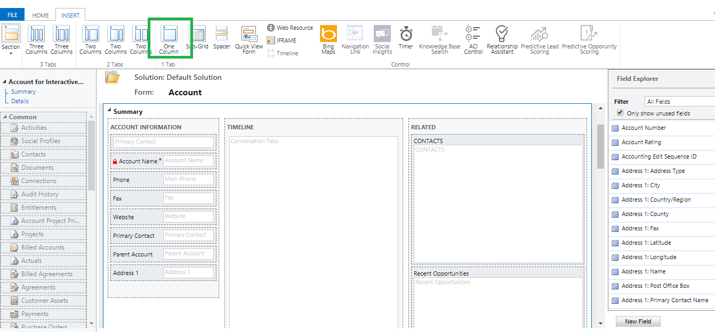
Task: Select Activities in Common navigation
Action: pos(44,128)
